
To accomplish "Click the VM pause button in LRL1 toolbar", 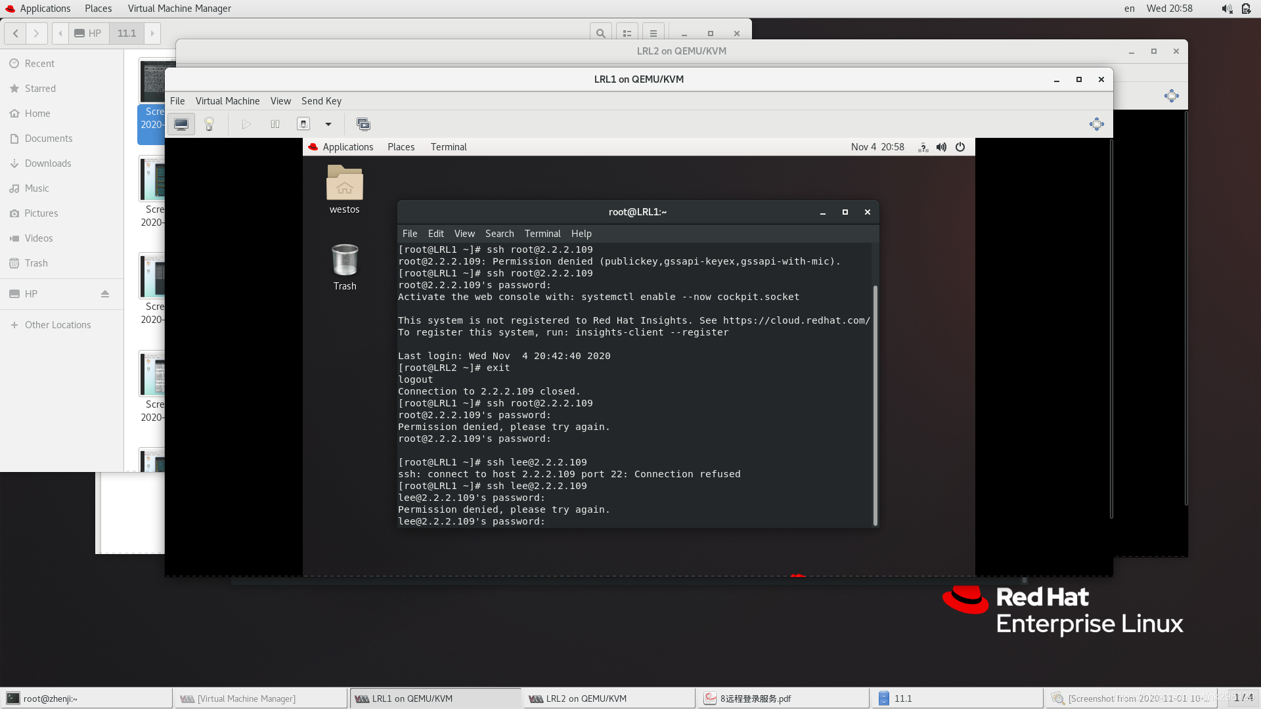I will point(275,124).
